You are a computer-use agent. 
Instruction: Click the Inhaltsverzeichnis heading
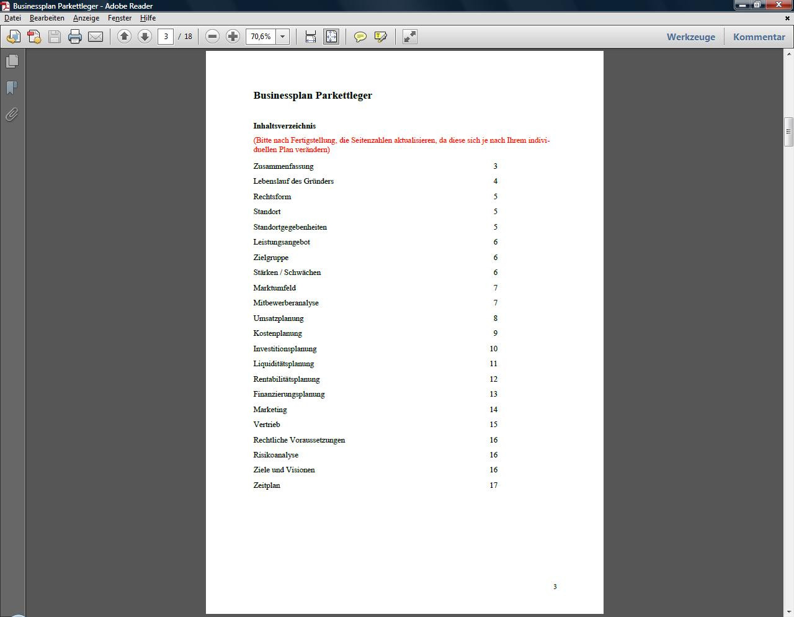tap(285, 126)
